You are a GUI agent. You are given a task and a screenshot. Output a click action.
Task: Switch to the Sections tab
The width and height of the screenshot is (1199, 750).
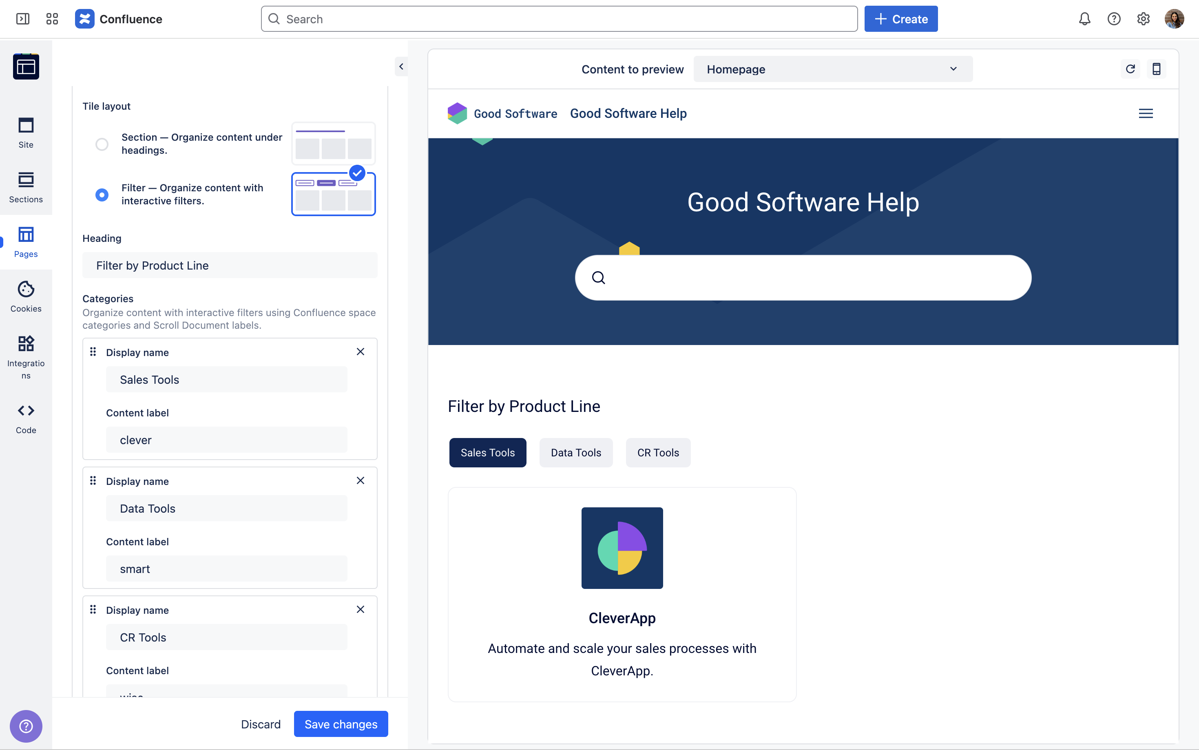tap(26, 187)
